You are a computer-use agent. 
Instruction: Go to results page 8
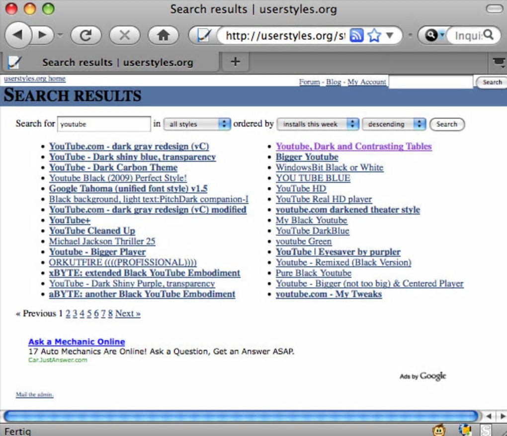(110, 313)
